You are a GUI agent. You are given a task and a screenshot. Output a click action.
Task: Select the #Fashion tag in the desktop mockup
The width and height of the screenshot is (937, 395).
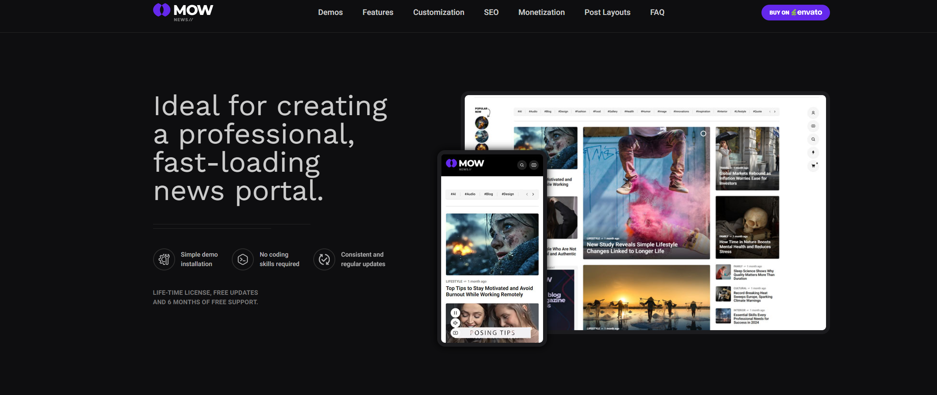pyautogui.click(x=580, y=112)
